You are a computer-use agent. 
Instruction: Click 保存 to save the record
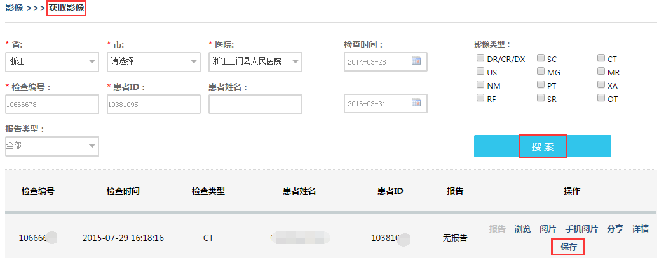pyautogui.click(x=569, y=247)
